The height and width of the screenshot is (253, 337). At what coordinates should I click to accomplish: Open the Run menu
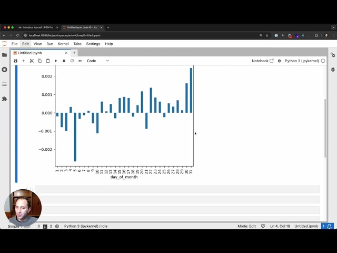(x=49, y=44)
